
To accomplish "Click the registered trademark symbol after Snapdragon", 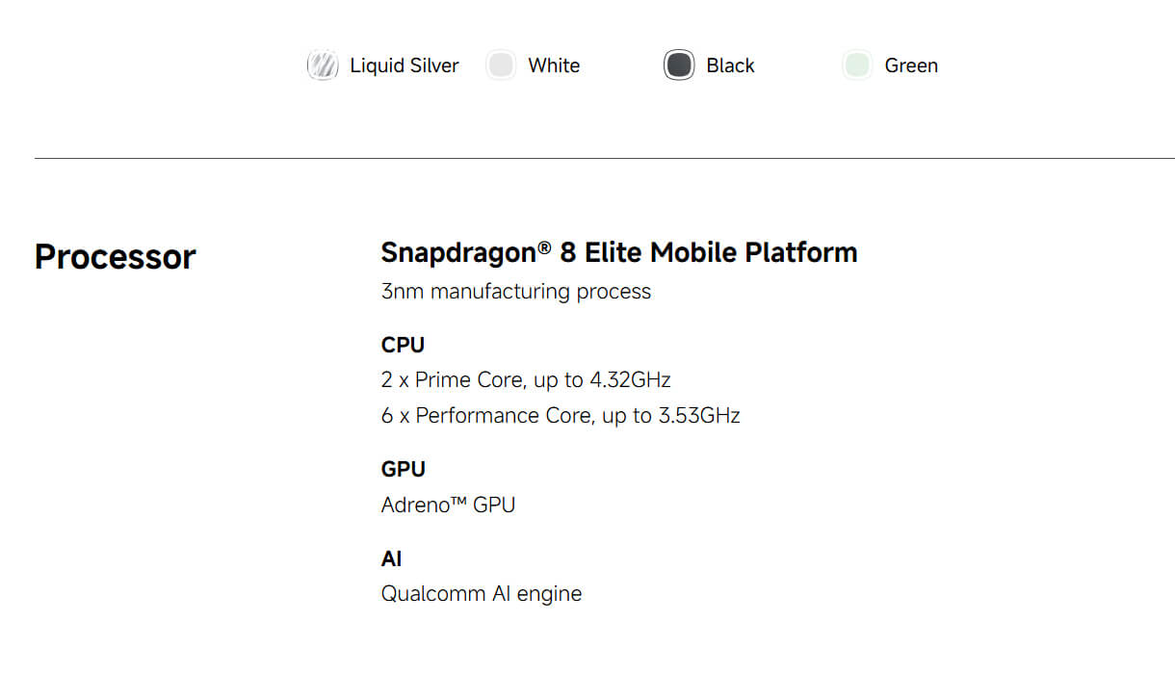I will 545,247.
